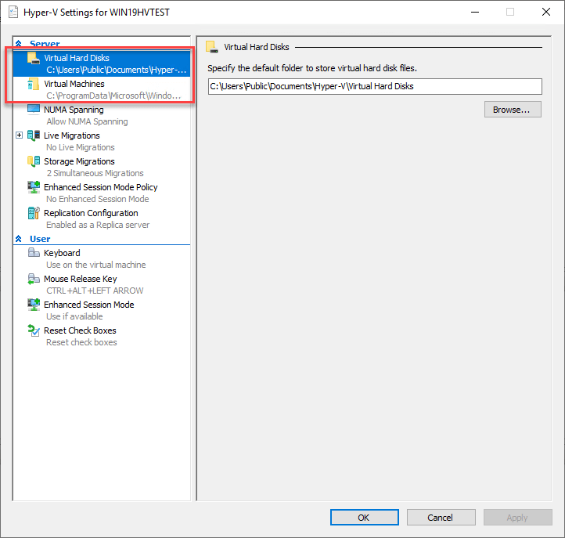Image resolution: width=565 pixels, height=538 pixels.
Task: Close the Hyper-V Settings window
Action: click(546, 12)
